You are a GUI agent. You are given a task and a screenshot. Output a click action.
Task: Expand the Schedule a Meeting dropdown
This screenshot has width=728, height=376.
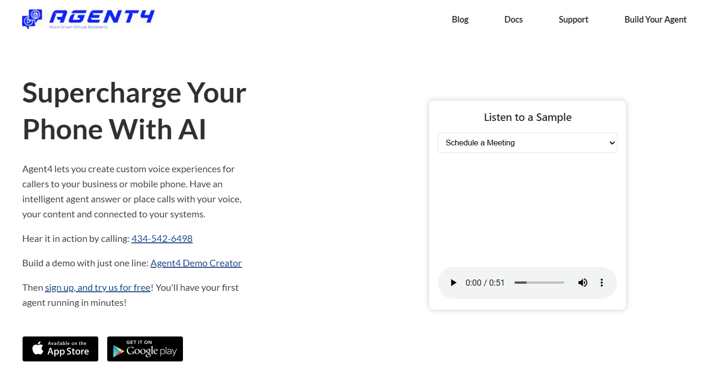pyautogui.click(x=527, y=143)
